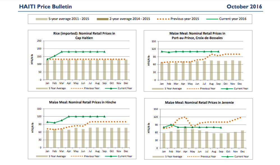This screenshot has width=280, height=165.
Task: Click the Rice (imported) Cap Haitien chart title
Action: (x=84, y=35)
